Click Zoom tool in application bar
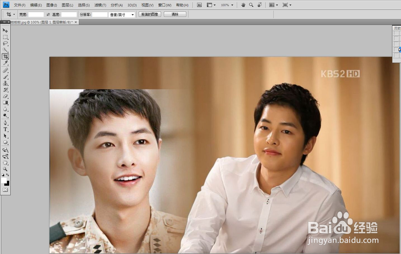401x254 pixels. [251, 5]
